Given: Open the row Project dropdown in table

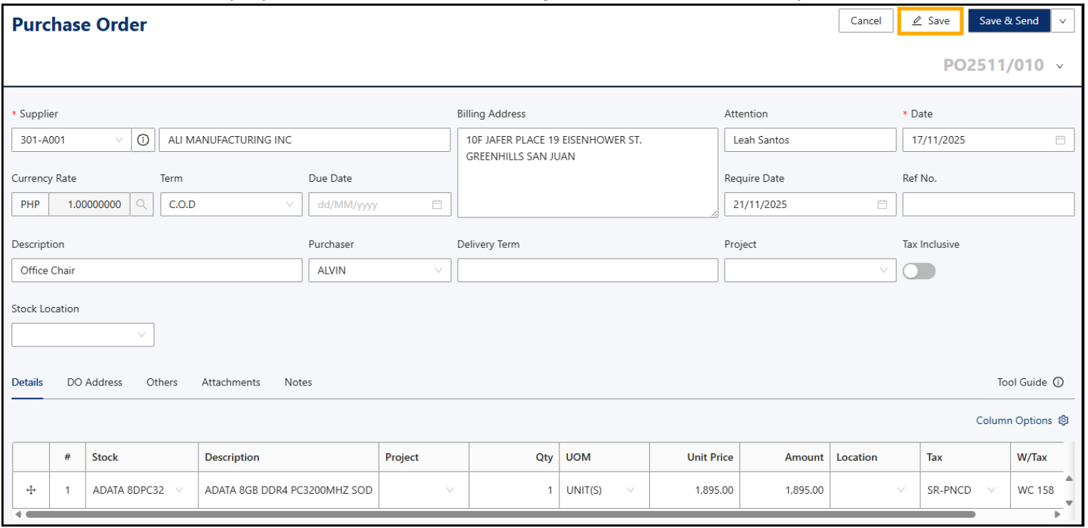Looking at the screenshot, I should (x=449, y=490).
